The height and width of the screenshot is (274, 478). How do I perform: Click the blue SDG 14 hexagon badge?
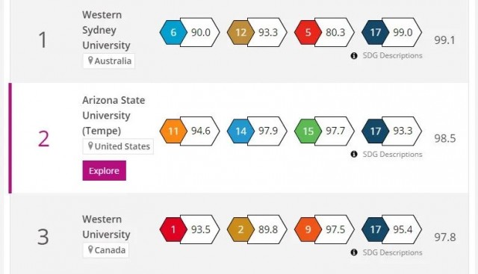coord(240,131)
